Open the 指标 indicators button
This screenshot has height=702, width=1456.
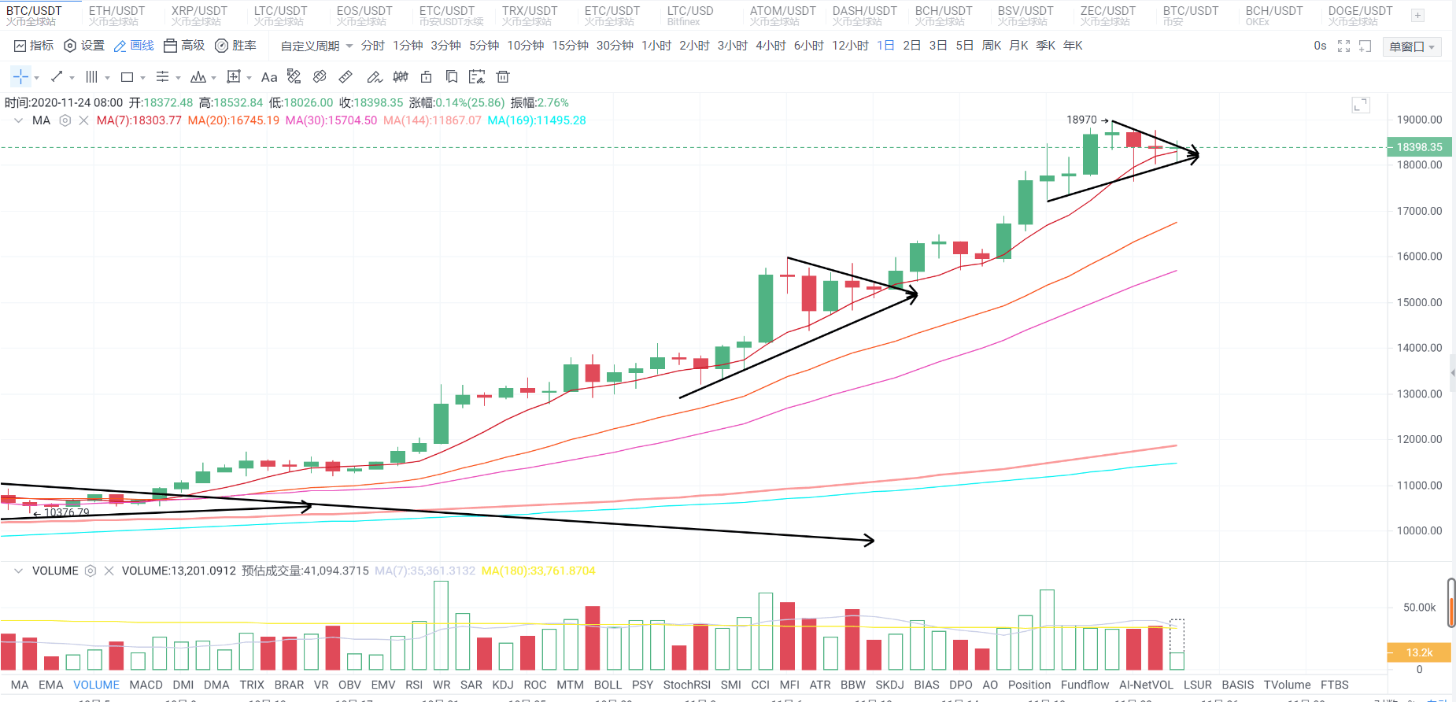(x=34, y=46)
